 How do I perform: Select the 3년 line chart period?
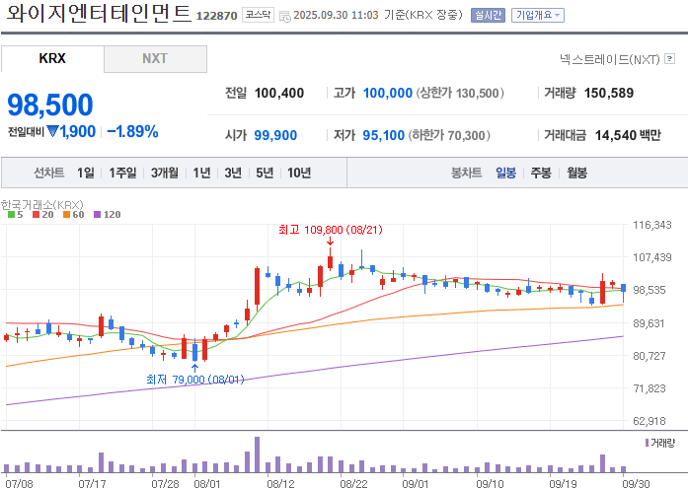coord(233,173)
